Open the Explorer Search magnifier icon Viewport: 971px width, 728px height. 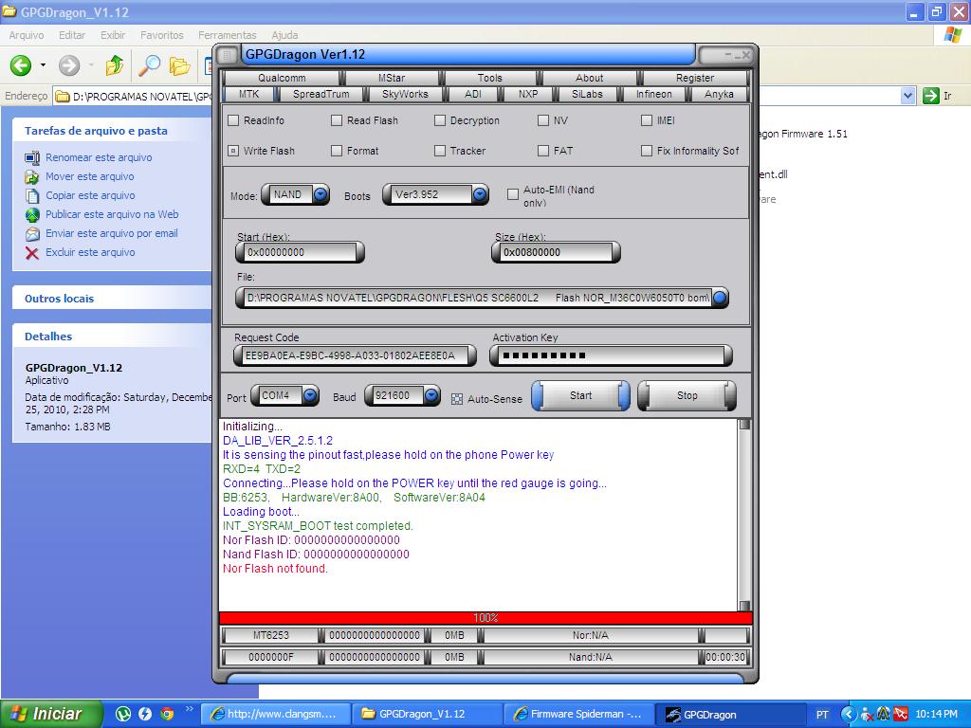point(149,65)
